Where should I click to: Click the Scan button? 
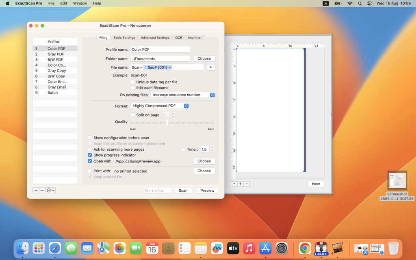click(183, 191)
